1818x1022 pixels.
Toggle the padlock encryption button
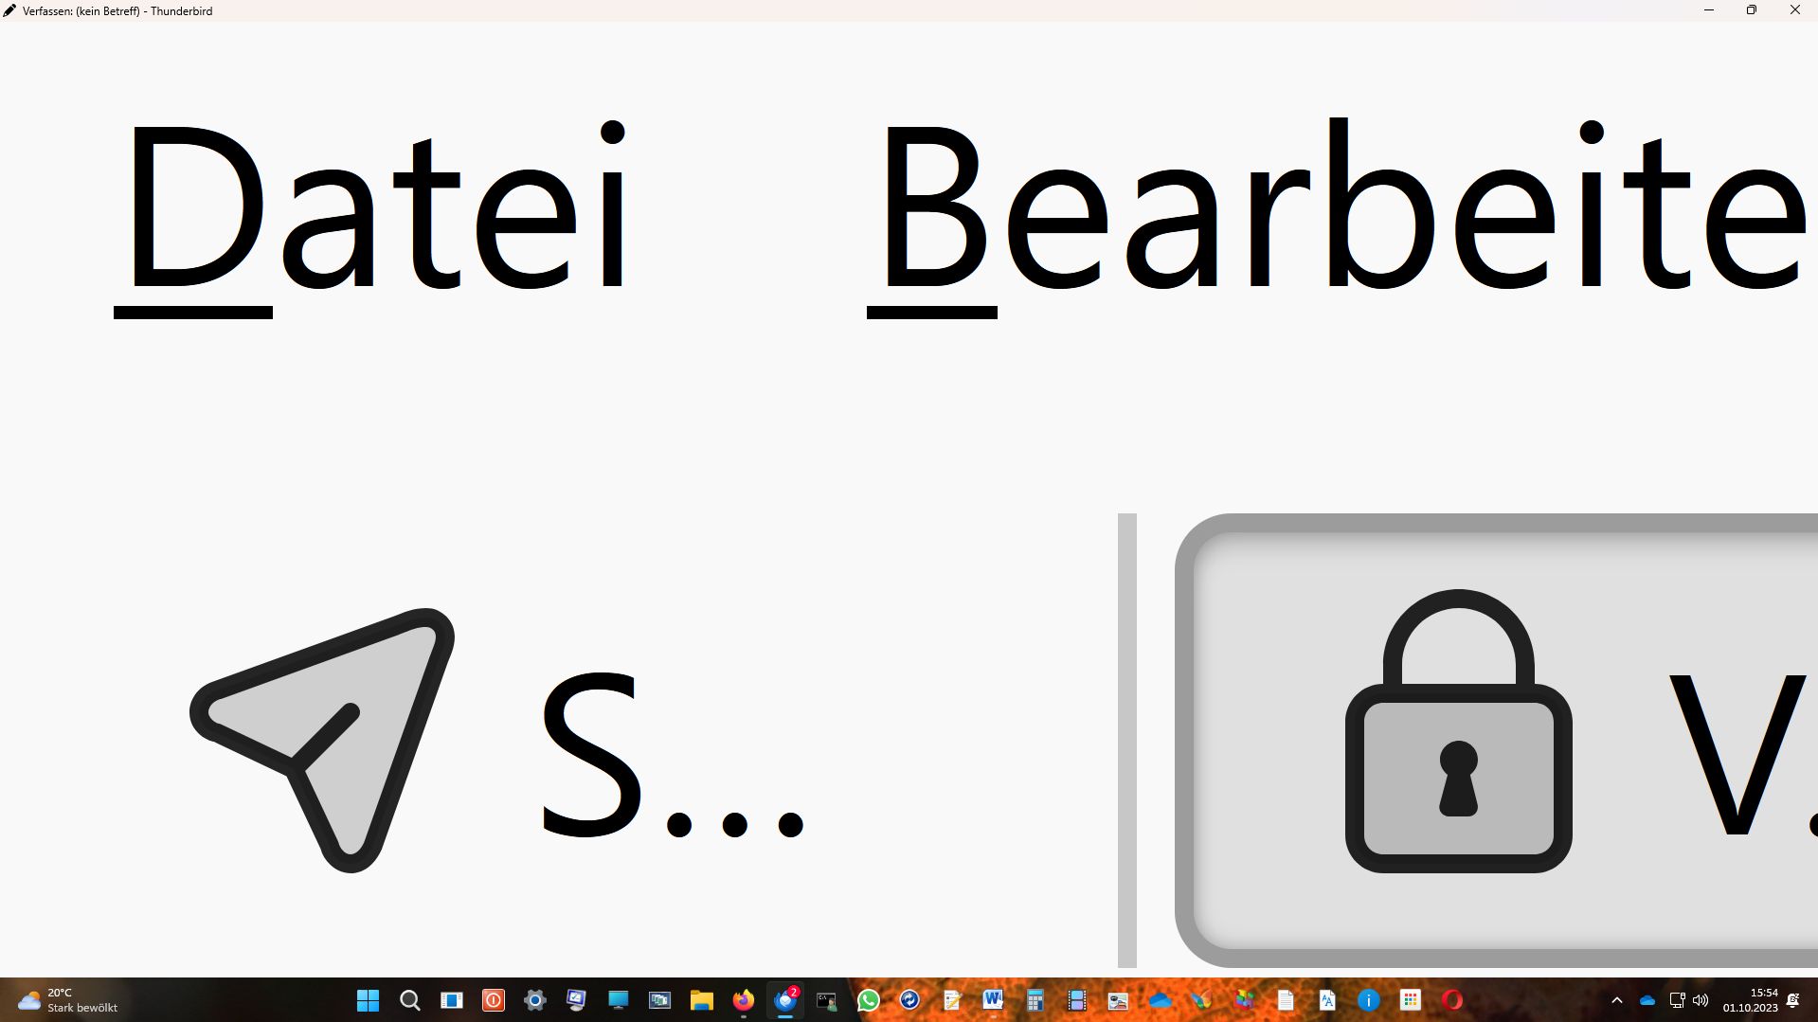click(1497, 741)
